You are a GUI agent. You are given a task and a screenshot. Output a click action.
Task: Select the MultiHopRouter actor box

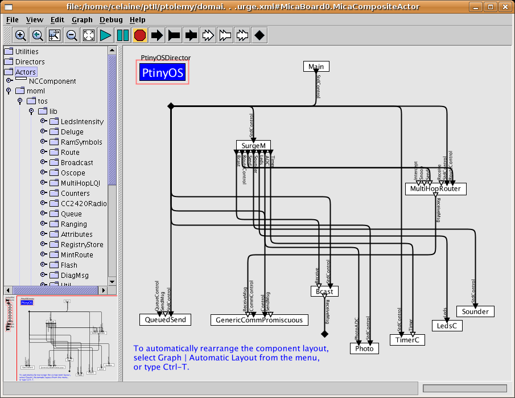pyautogui.click(x=435, y=189)
